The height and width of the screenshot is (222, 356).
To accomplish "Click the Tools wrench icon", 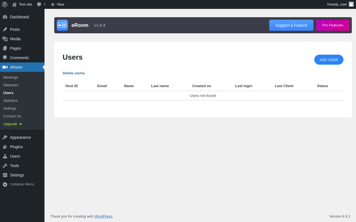I will [5, 166].
